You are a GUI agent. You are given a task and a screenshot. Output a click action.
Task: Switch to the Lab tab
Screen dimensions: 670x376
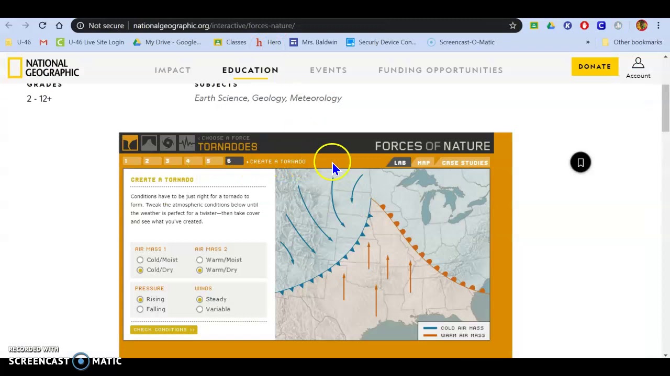pyautogui.click(x=400, y=163)
